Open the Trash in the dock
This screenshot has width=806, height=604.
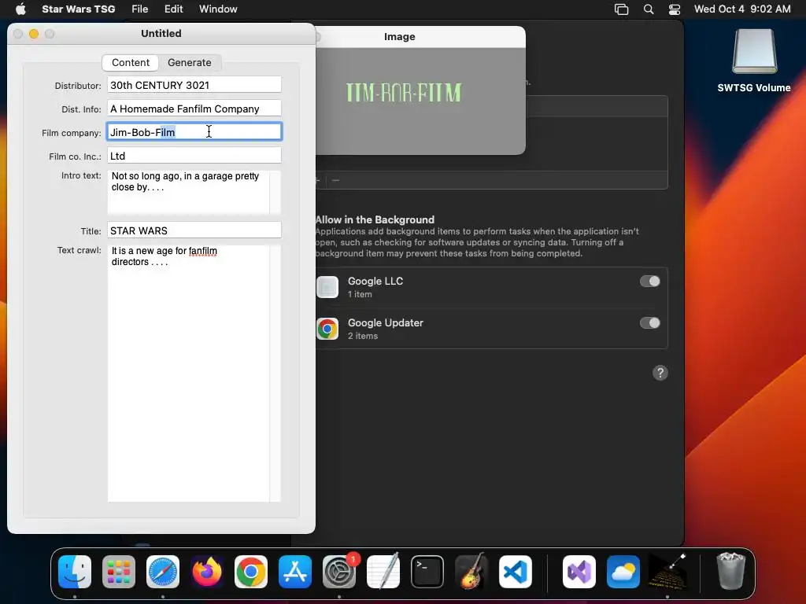[730, 572]
